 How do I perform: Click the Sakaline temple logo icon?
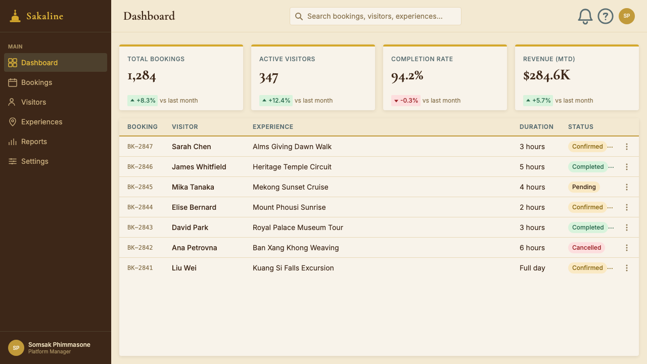[15, 16]
